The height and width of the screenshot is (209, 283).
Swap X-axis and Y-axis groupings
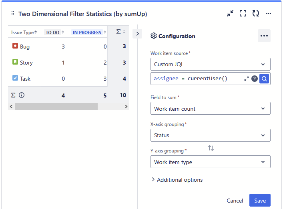pos(211,148)
